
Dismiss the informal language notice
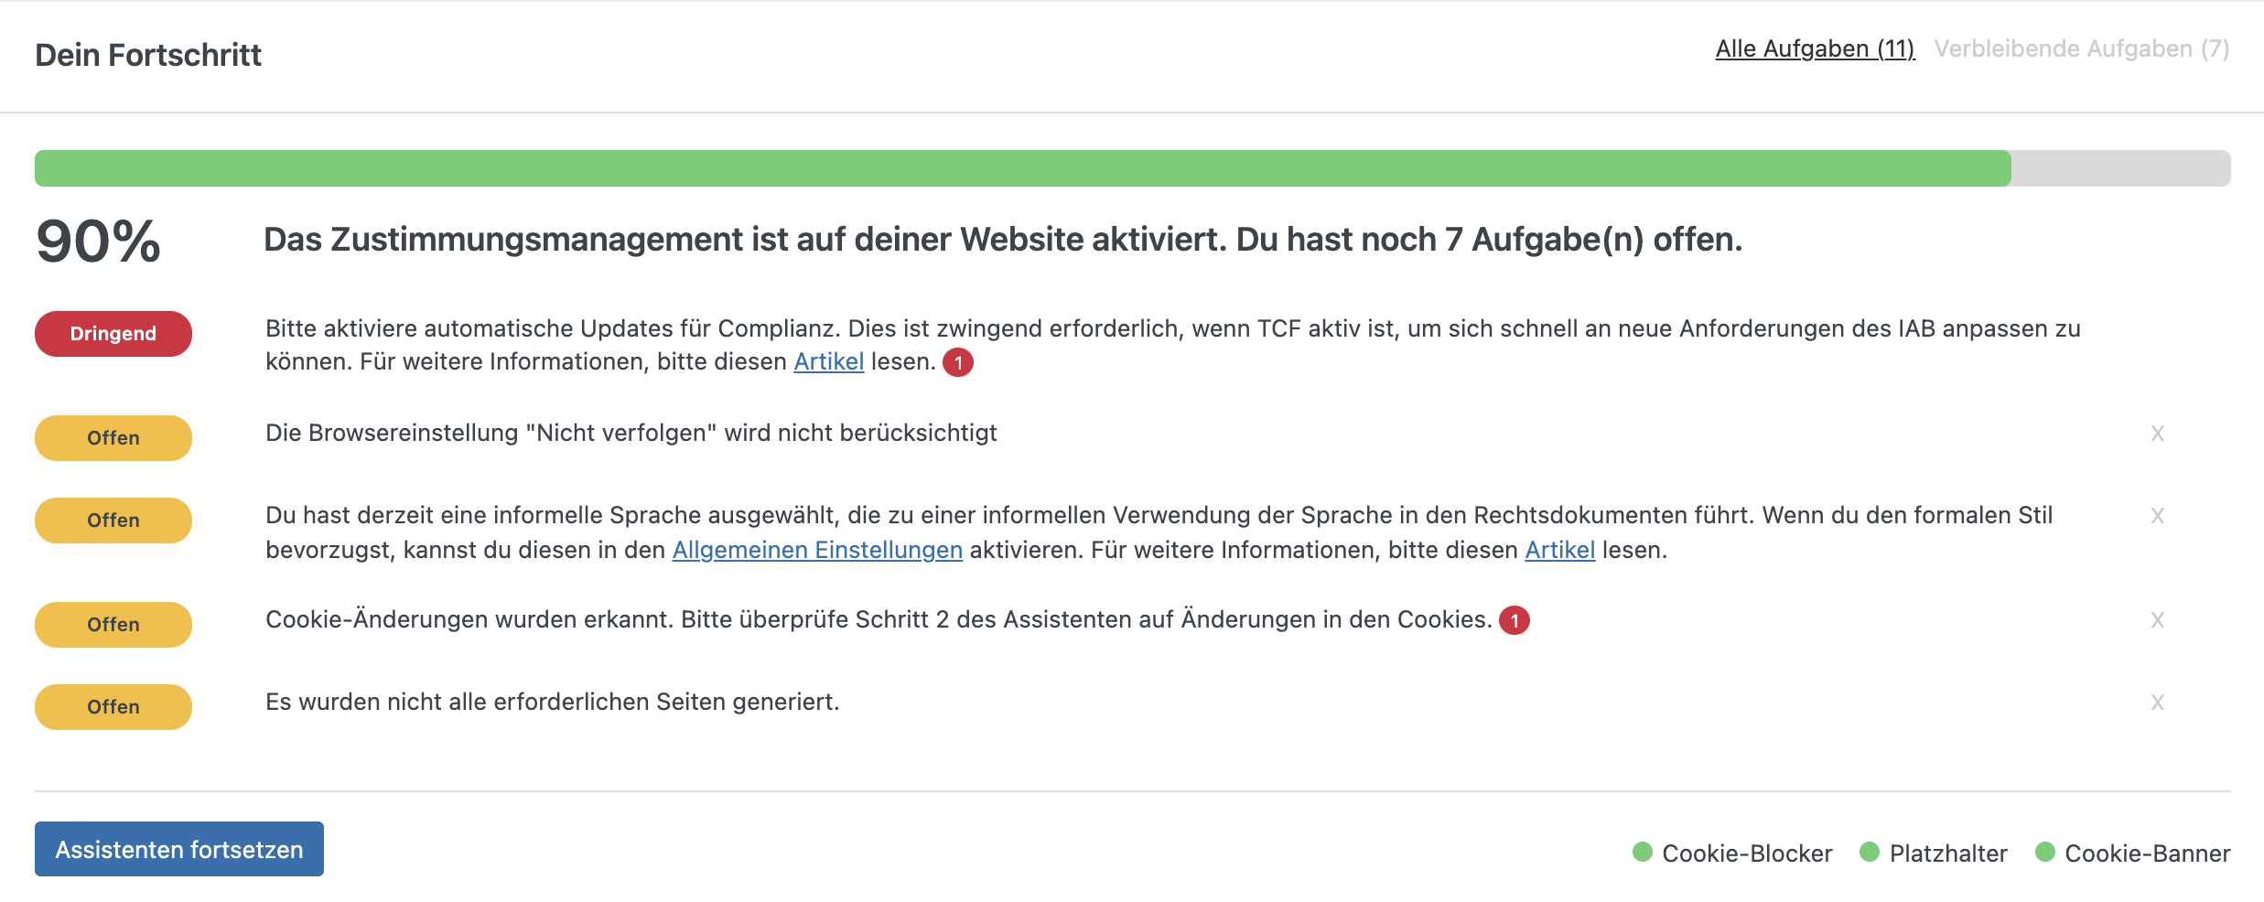coord(2157,516)
